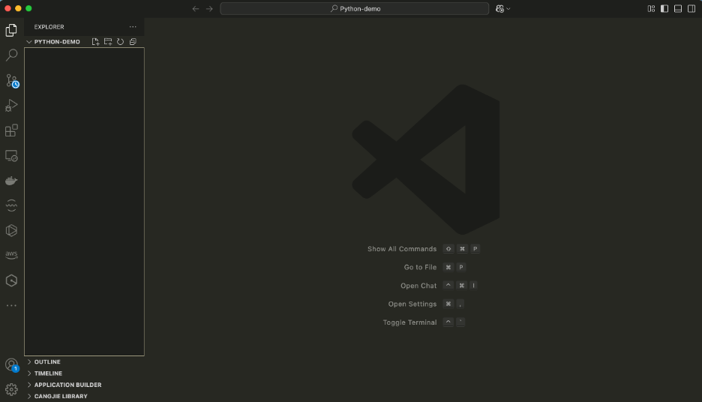Expand the Outline section

pyautogui.click(x=47, y=362)
